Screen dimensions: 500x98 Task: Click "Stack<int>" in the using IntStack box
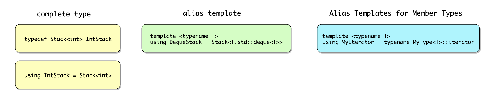95,75
